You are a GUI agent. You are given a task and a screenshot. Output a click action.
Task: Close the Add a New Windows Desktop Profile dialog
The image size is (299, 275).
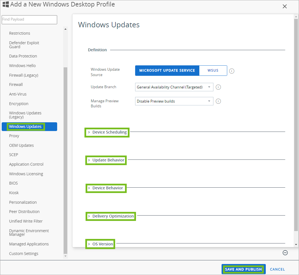coord(285,6)
